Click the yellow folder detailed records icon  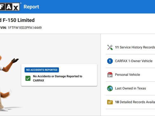click(x=110, y=102)
